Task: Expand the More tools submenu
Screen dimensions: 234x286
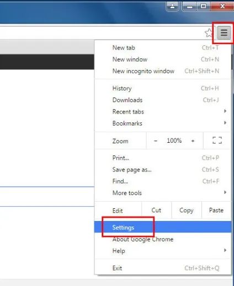Action: [163, 193]
